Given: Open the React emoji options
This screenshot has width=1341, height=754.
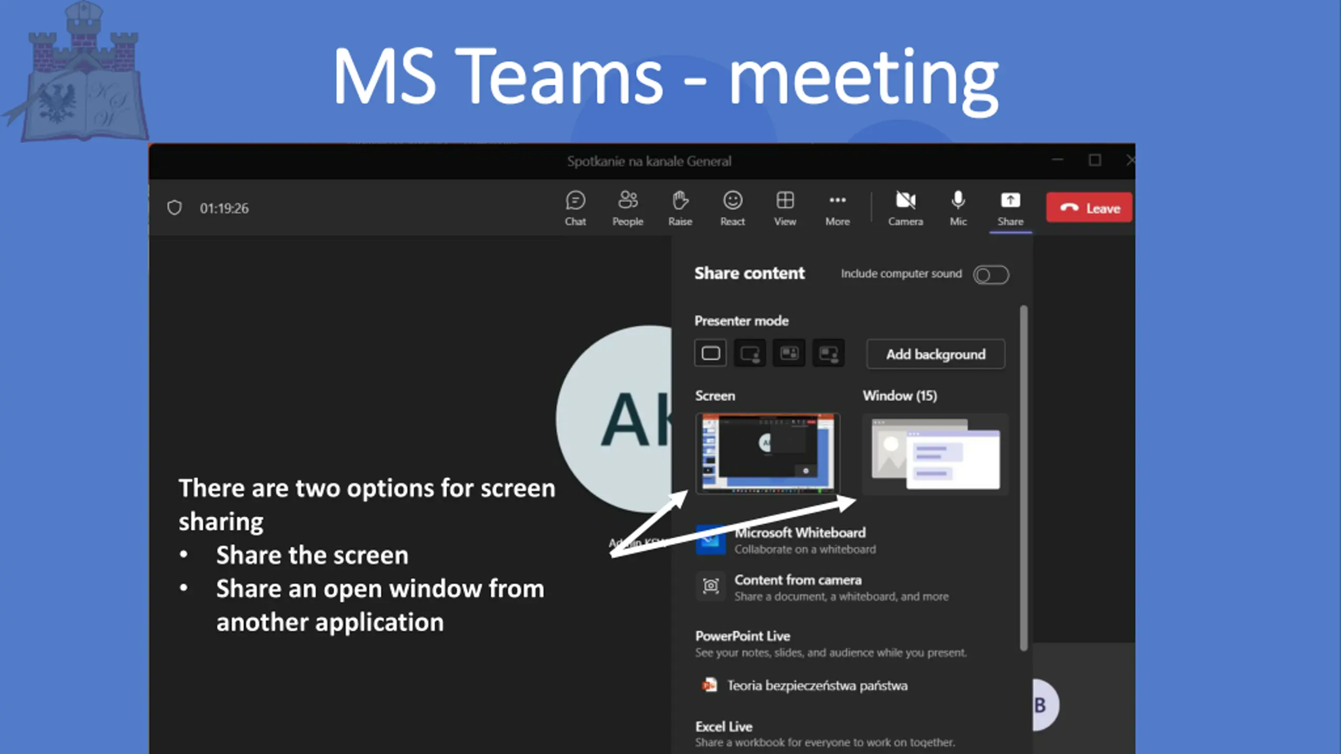Looking at the screenshot, I should coord(732,208).
